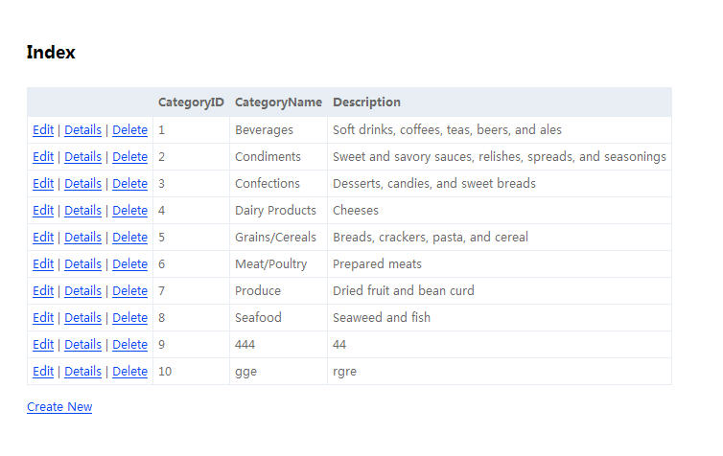Delete the Meat/Poultry row

tap(129, 264)
